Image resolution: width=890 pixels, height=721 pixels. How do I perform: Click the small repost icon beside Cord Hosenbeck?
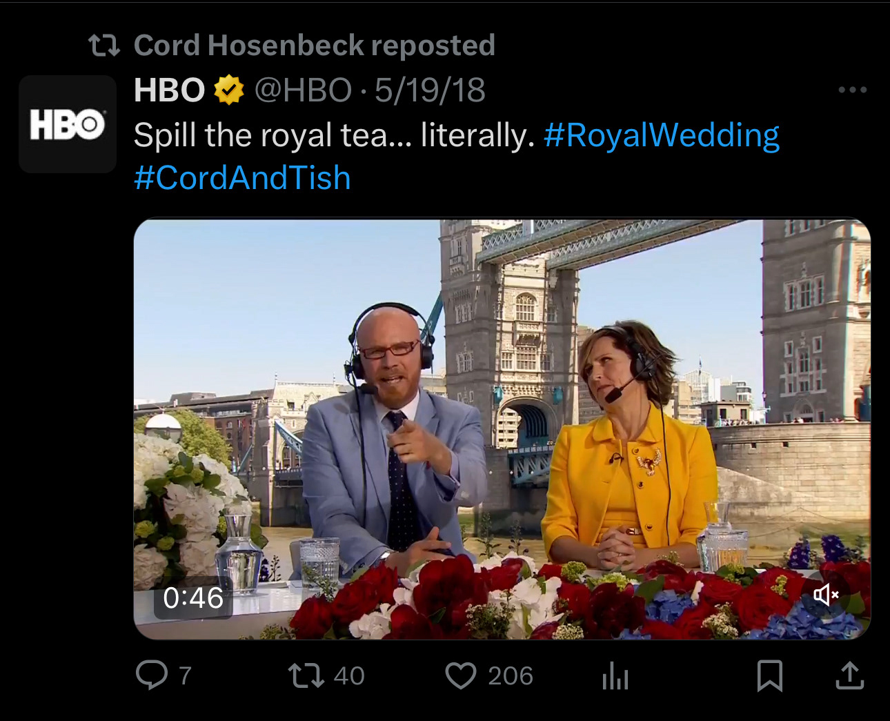104,46
